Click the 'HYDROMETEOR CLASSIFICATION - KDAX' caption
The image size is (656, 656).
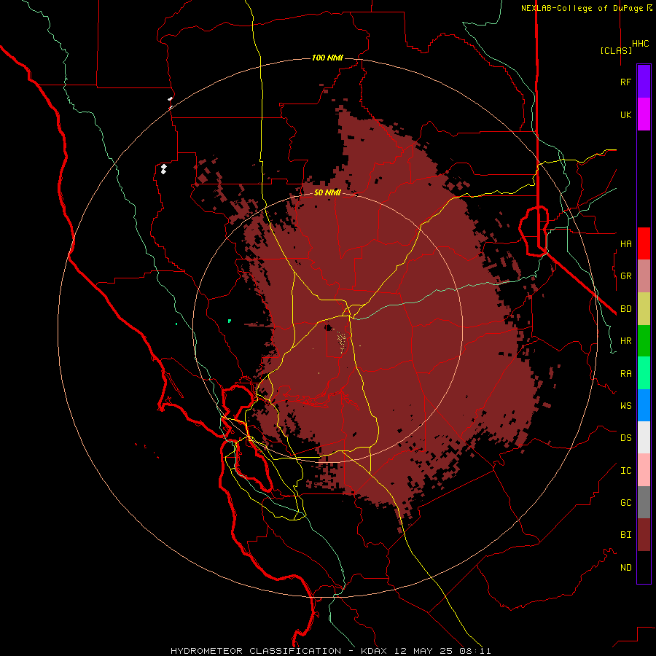pyautogui.click(x=278, y=651)
